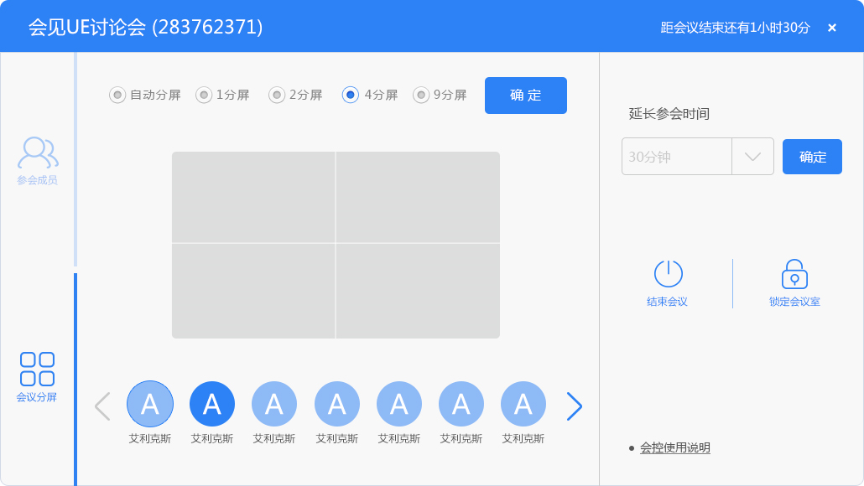Select the first 艾利克斯 avatar in the list
This screenshot has width=864, height=486.
150,403
